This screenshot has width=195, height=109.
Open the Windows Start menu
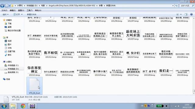(4, 106)
